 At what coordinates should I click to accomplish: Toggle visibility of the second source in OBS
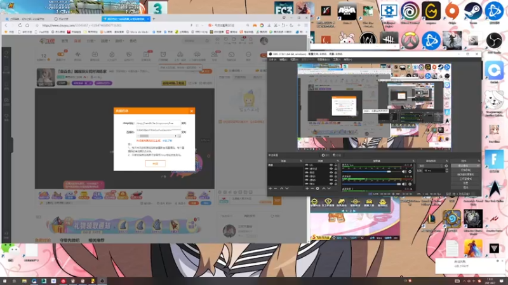point(331,168)
